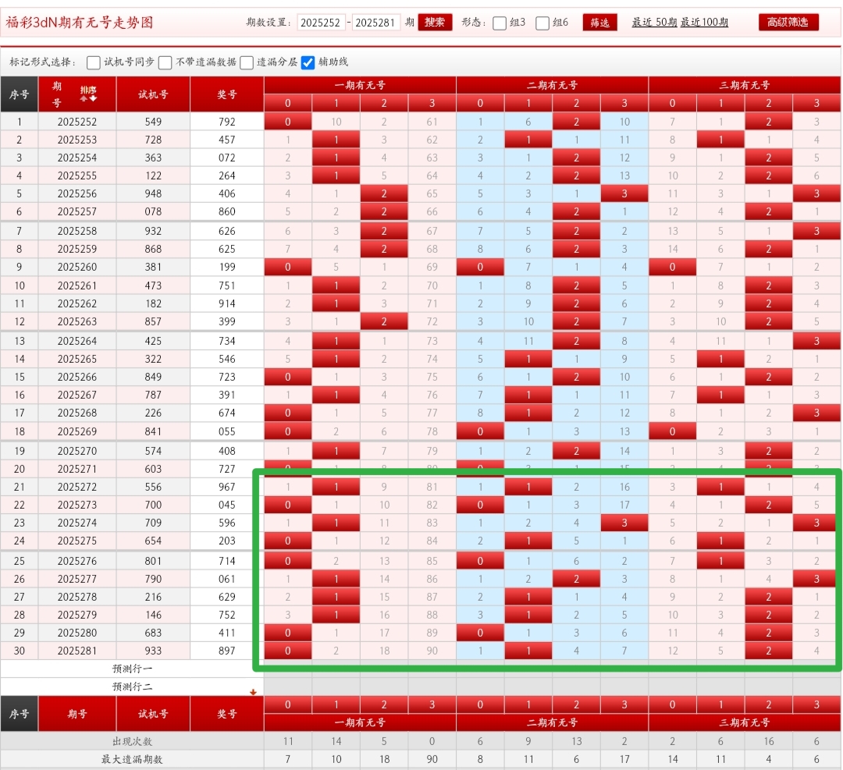
Task: Click 试机号 549 in row 2025252
Action: [153, 122]
